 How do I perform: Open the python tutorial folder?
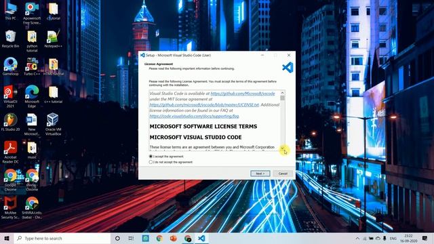pyautogui.click(x=32, y=41)
